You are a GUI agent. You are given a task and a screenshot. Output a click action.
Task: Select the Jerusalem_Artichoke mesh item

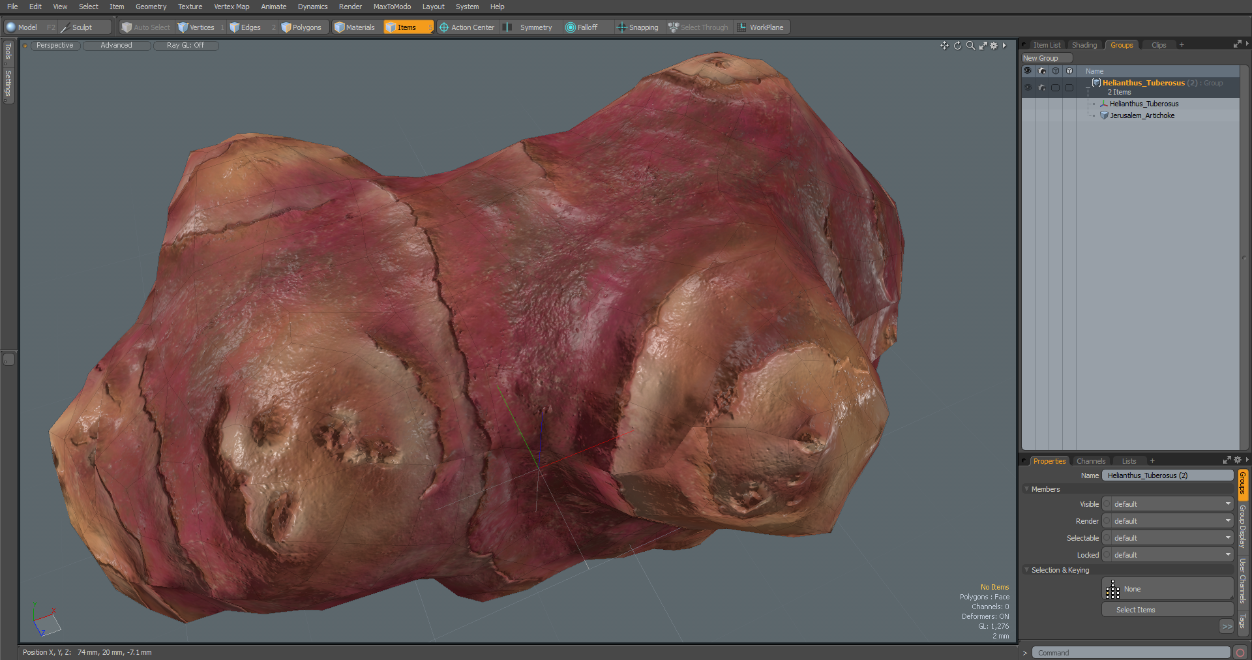tap(1142, 115)
